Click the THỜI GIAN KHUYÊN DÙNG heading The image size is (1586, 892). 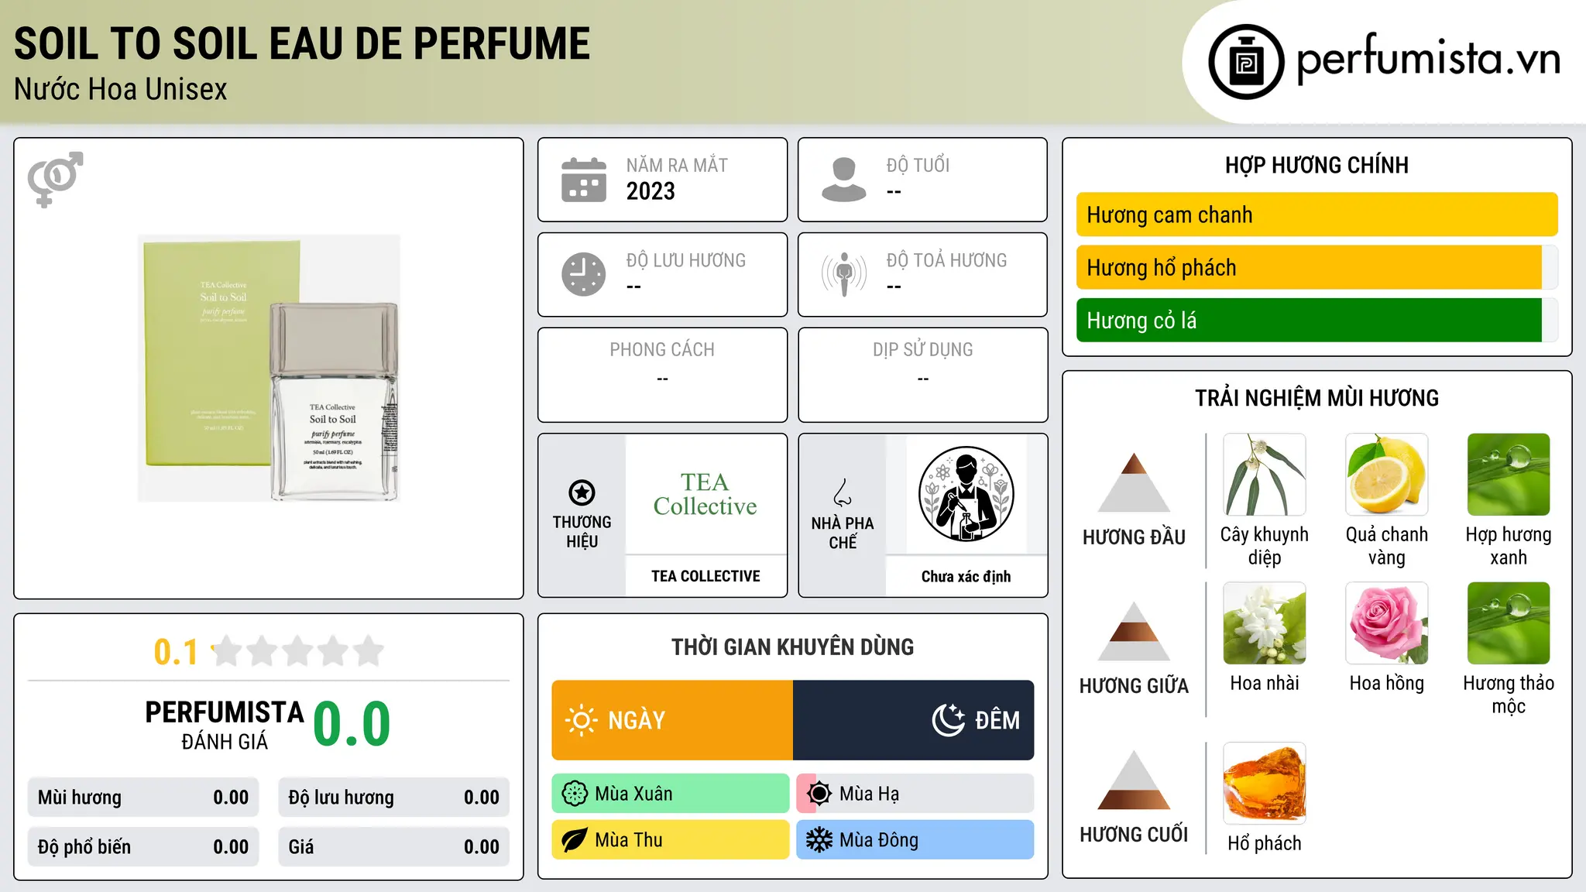(x=793, y=647)
